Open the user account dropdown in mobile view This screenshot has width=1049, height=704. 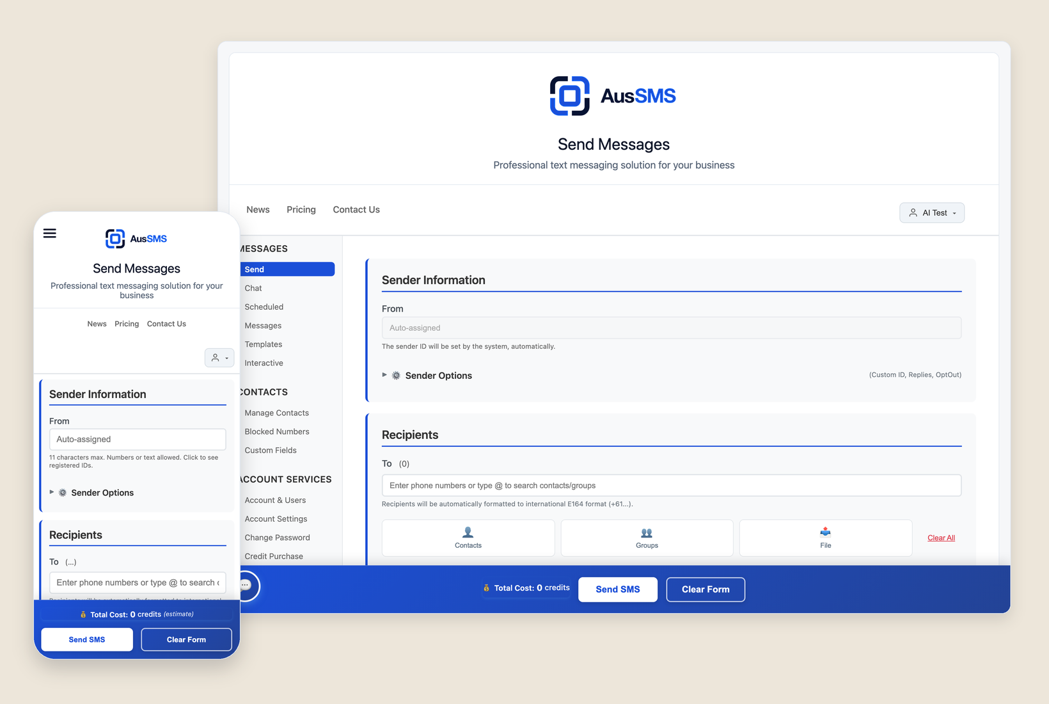[x=219, y=358]
